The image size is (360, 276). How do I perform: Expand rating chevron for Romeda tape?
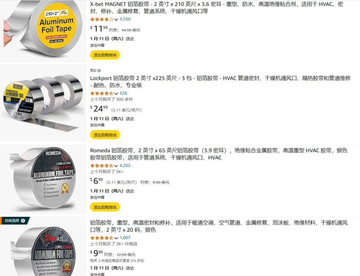(x=116, y=166)
